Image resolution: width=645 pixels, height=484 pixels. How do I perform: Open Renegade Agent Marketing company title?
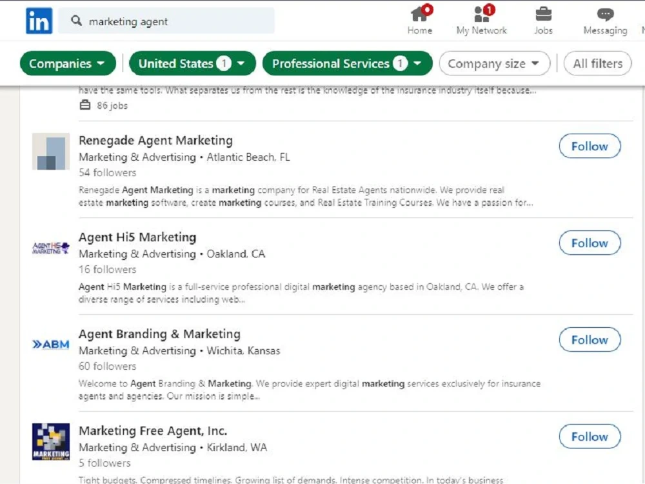point(156,140)
